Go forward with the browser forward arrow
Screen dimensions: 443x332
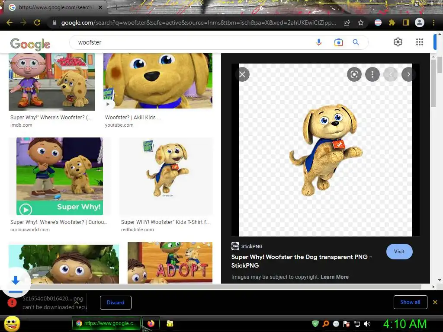23,22
